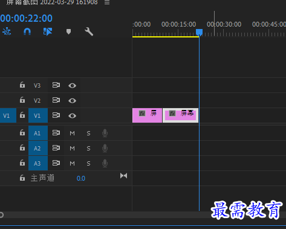Click the fx badge on first clip
Image resolution: width=286 pixels, height=229 pixels.
click(142, 114)
